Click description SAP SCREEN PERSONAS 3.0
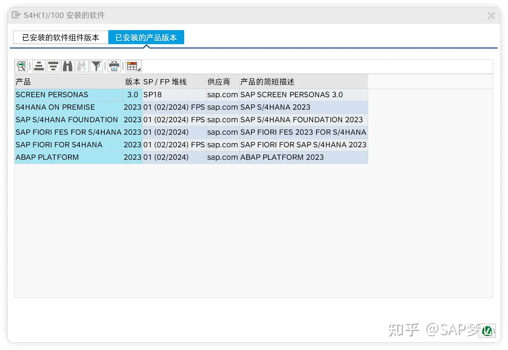This screenshot has height=350, width=508. coord(303,94)
